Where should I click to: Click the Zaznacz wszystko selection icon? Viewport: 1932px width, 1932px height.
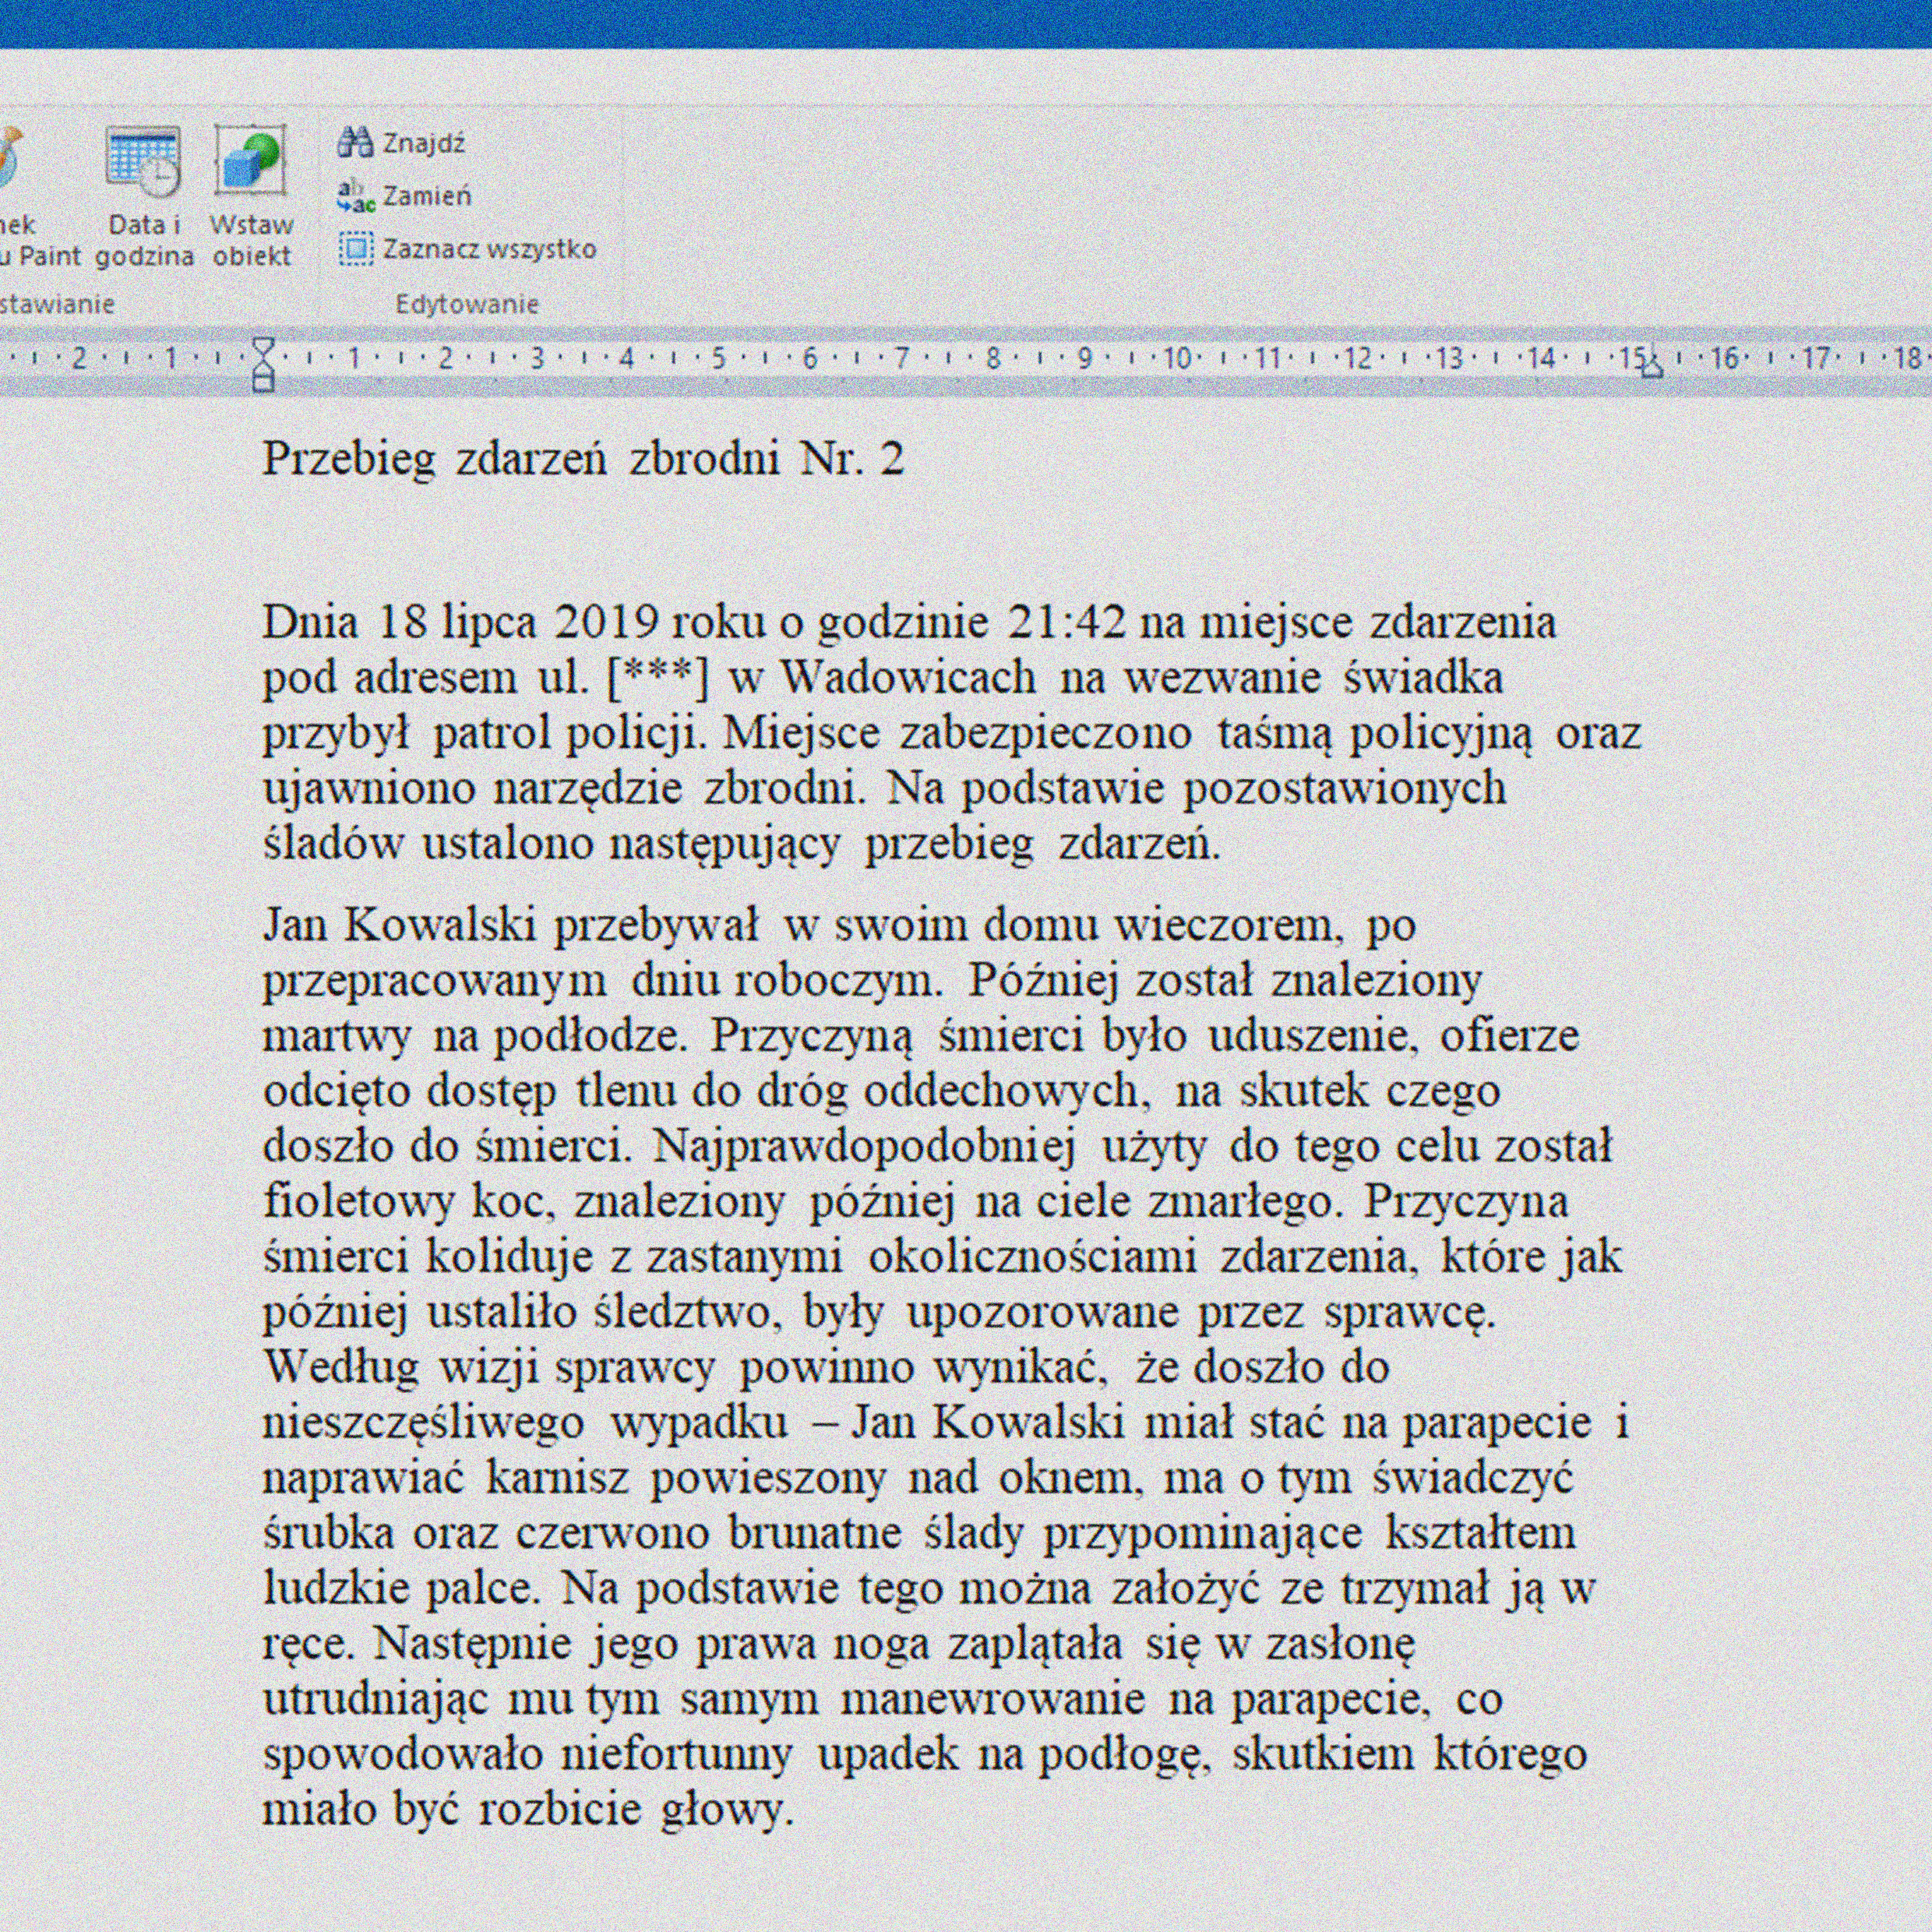pyautogui.click(x=355, y=248)
